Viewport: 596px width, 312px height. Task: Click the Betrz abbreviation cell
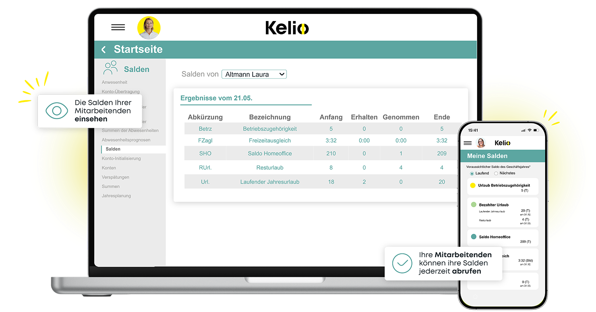[x=205, y=129]
